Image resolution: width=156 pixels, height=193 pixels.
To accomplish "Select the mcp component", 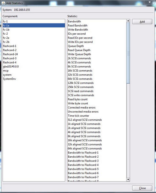I will [34, 71].
